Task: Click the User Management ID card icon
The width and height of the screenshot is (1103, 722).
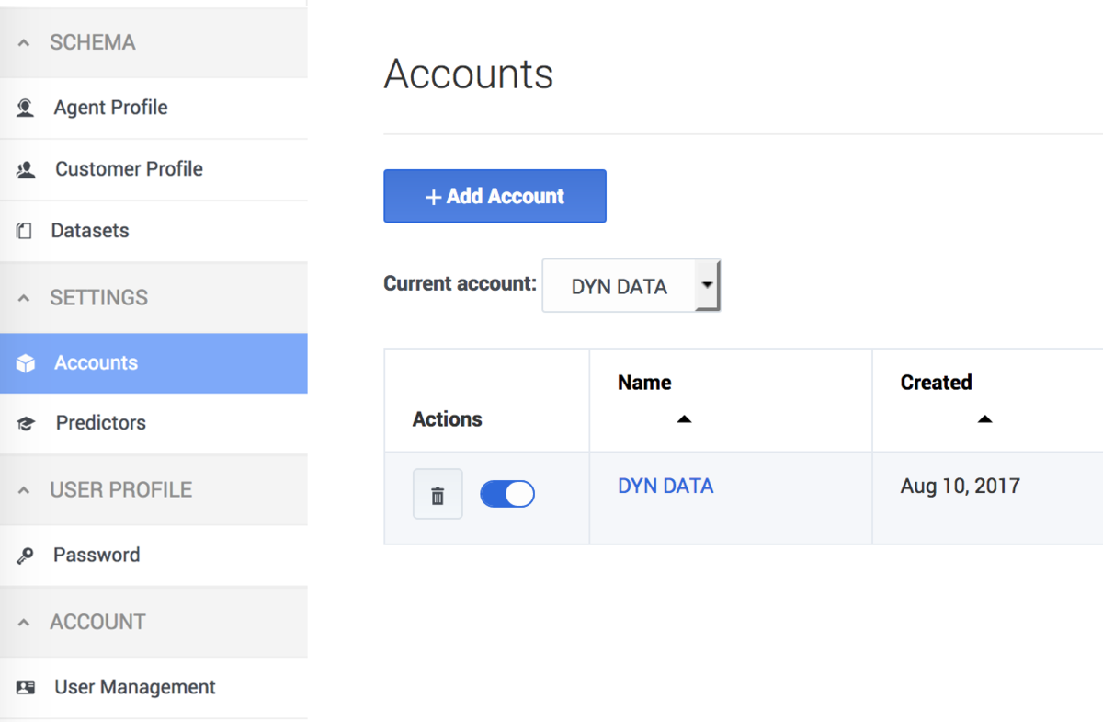Action: pos(26,687)
